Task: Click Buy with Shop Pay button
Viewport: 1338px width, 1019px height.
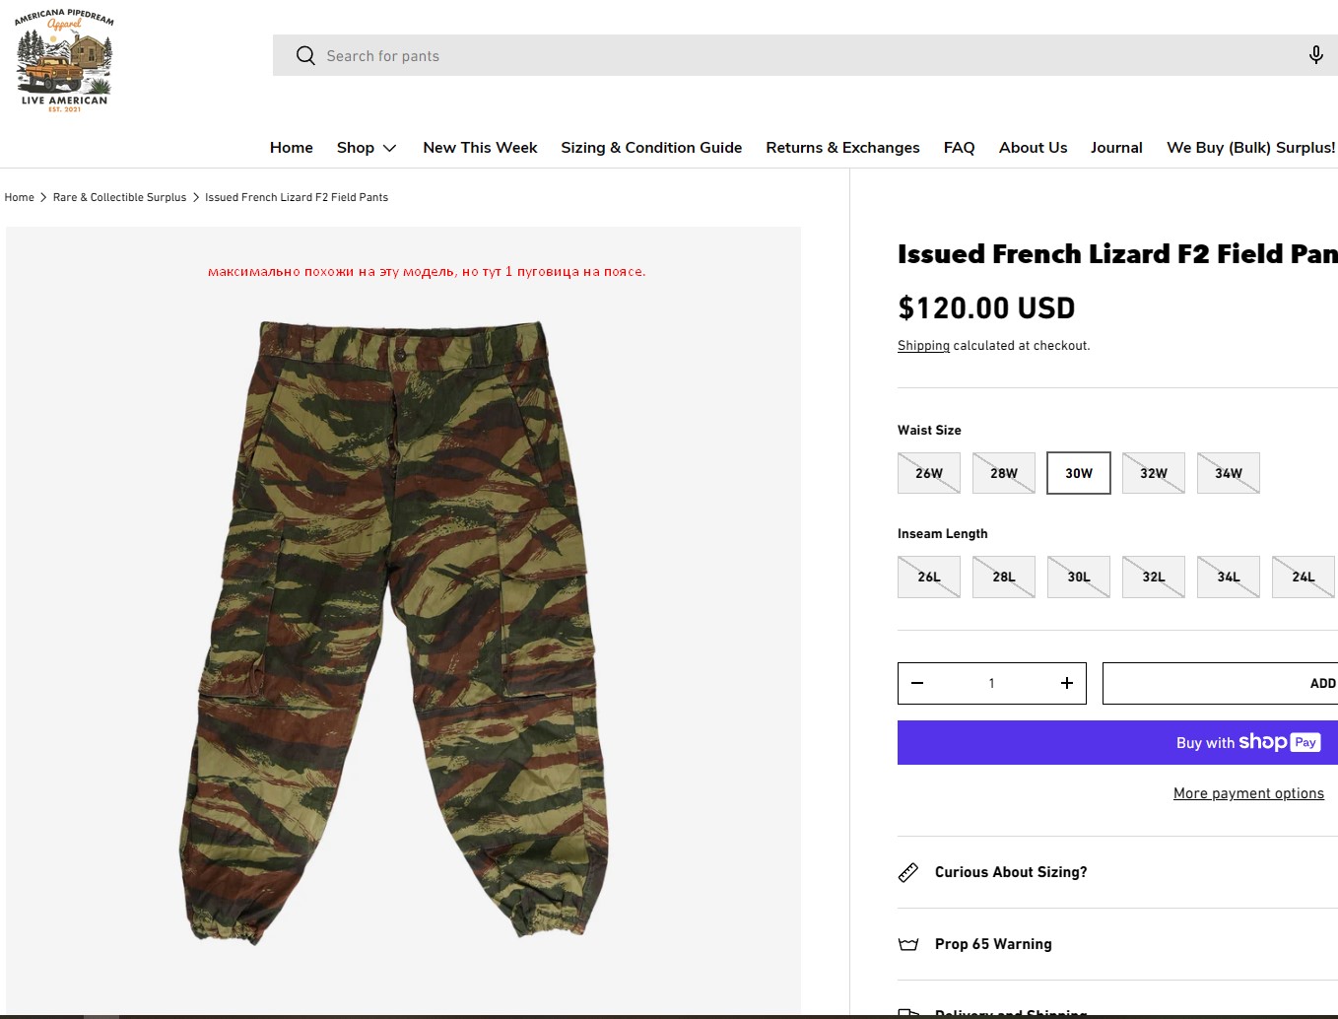Action: point(1117,742)
